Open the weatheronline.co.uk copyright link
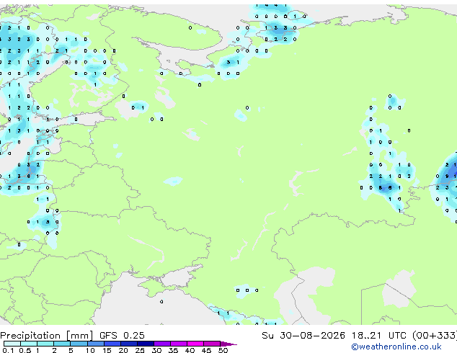The width and height of the screenshot is (457, 353). [x=396, y=347]
